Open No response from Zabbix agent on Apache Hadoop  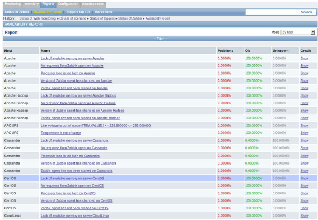tap(78, 103)
